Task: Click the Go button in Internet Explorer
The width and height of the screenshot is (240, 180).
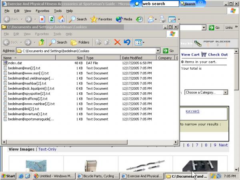Action: [x=214, y=28]
